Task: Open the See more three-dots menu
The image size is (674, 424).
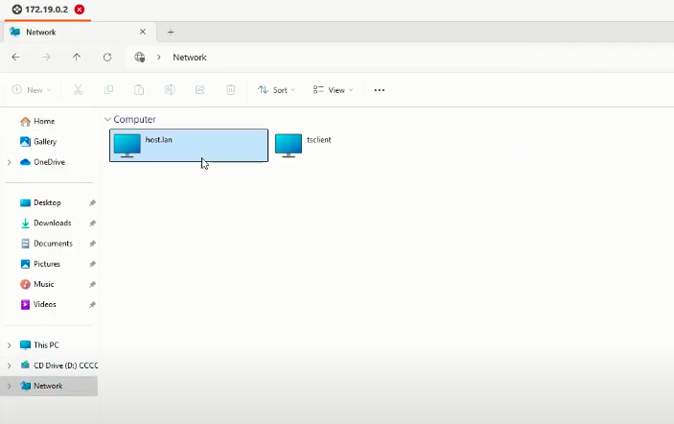Action: pyautogui.click(x=379, y=90)
